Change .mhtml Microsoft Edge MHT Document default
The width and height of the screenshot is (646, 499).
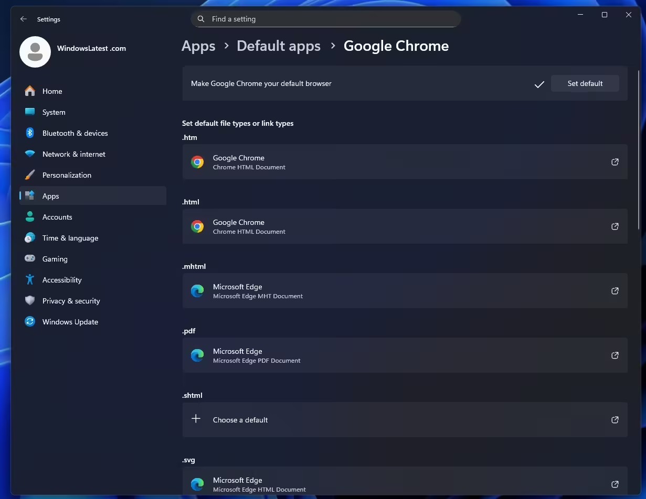404,291
